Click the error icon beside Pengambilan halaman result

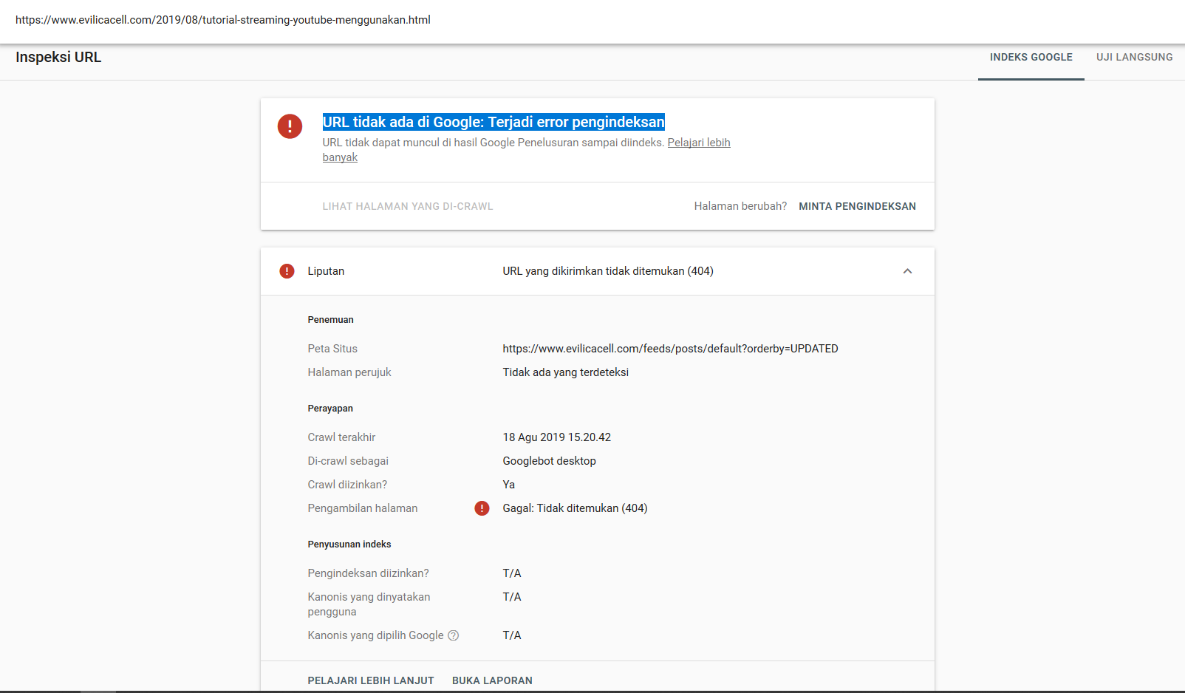pyautogui.click(x=482, y=508)
